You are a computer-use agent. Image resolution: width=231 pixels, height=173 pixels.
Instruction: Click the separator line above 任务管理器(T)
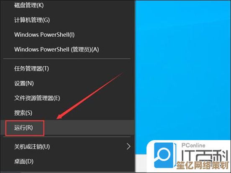tap(67, 59)
